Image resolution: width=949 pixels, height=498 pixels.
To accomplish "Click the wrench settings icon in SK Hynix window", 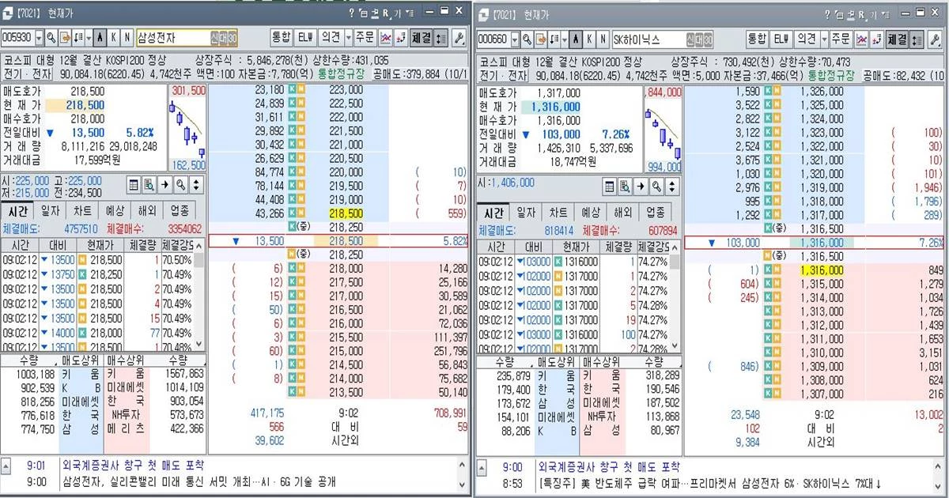I will tap(934, 39).
